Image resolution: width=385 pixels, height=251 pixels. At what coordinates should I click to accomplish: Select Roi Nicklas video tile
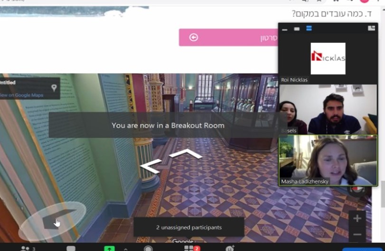tap(328, 59)
